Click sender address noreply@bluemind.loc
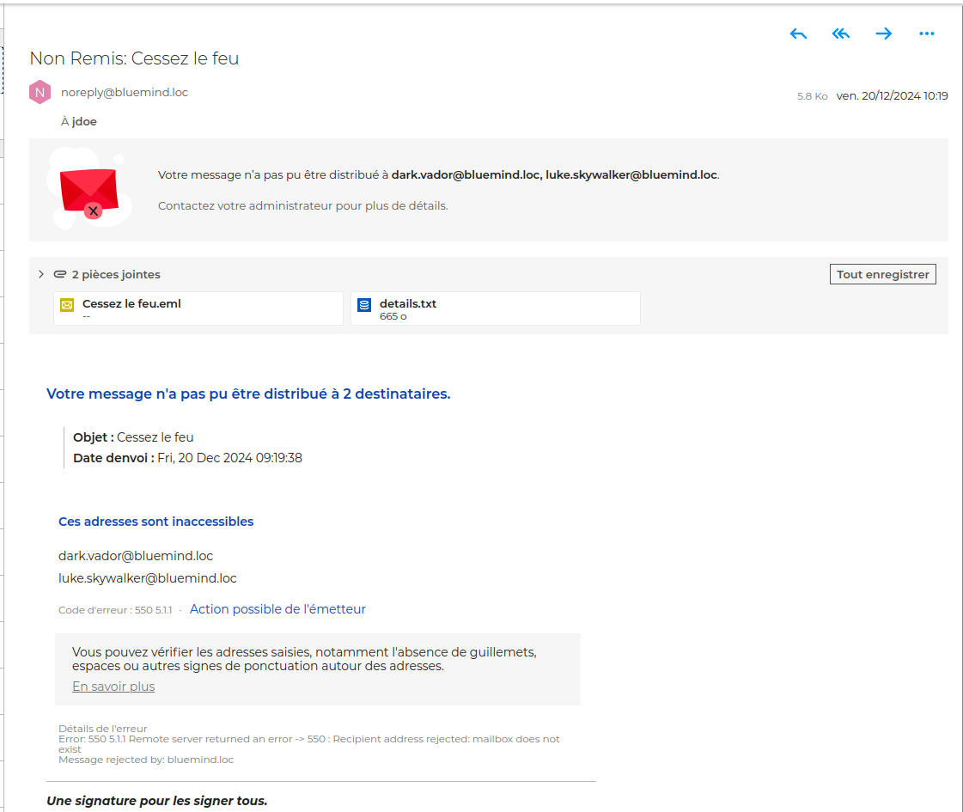Viewport: 963px width, 812px height. pos(125,92)
